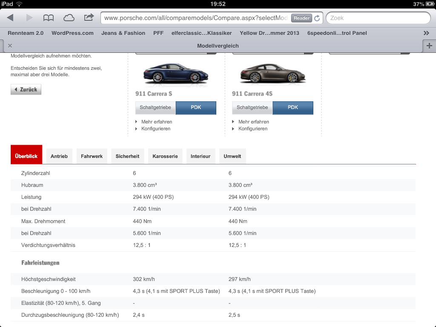Open the bookmarks book icon
The image size is (436, 327).
(x=49, y=18)
